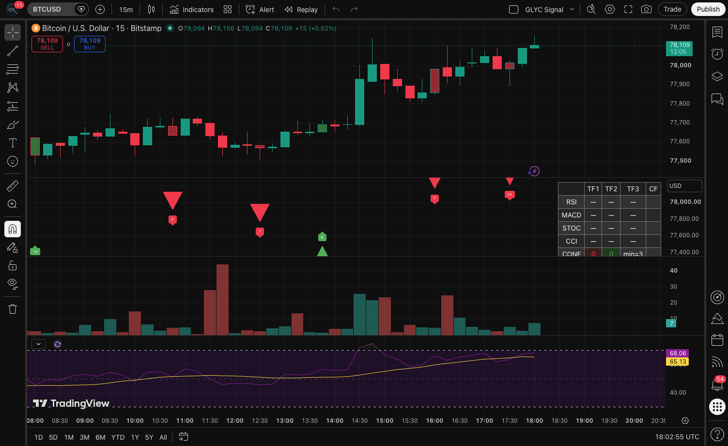Image resolution: width=728 pixels, height=446 pixels.
Task: Open the user profile avatar menu
Action: tap(12, 9)
